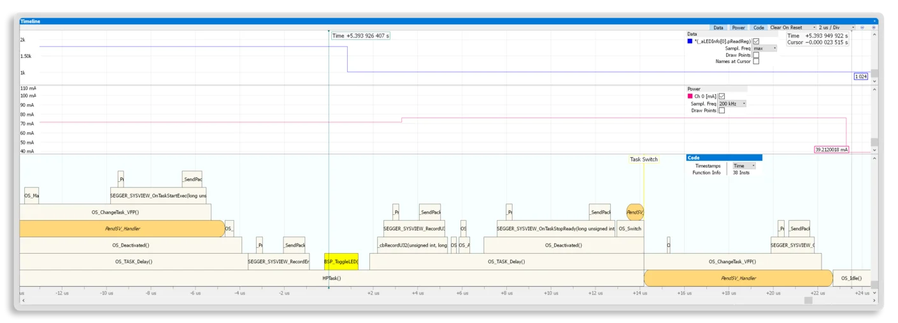Click scroll-up arrow of Data pane
Image resolution: width=898 pixels, height=323 pixels.
[x=874, y=34]
